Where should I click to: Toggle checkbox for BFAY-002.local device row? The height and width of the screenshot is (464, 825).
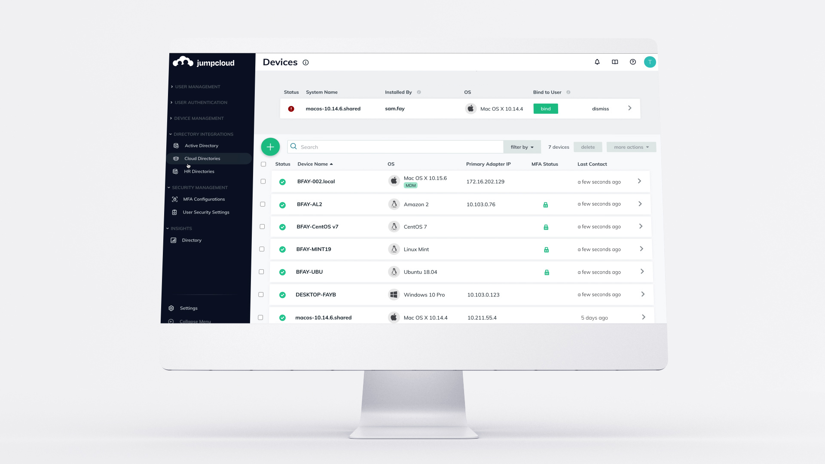pyautogui.click(x=263, y=181)
